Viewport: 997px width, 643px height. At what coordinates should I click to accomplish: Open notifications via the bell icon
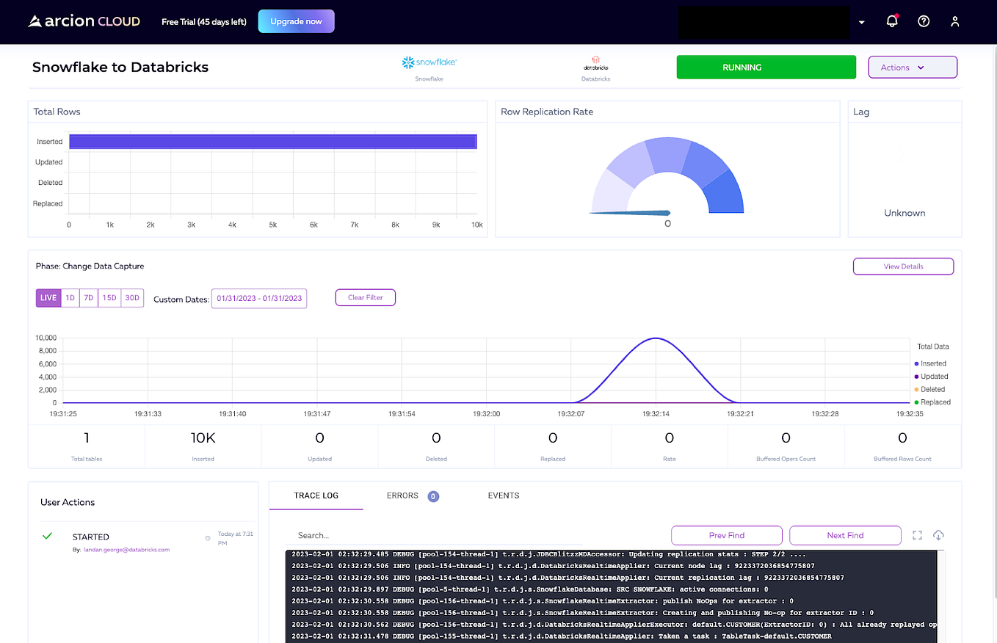[891, 21]
